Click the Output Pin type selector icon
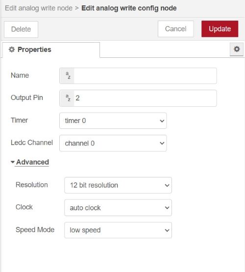The height and width of the screenshot is (272, 245). 67,98
